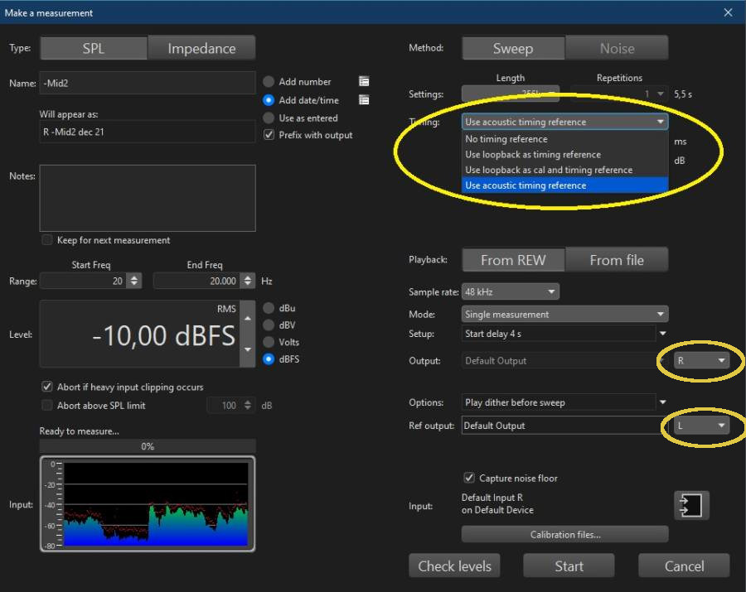Image resolution: width=746 pixels, height=592 pixels.
Task: Expand the Options arrow beside Play dither
Action: tap(662, 402)
